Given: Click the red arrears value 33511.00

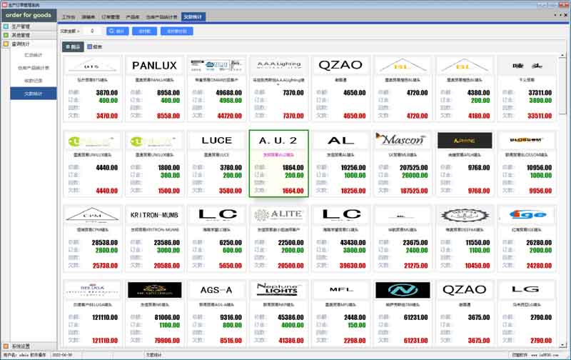Looking at the screenshot, I should (540, 116).
